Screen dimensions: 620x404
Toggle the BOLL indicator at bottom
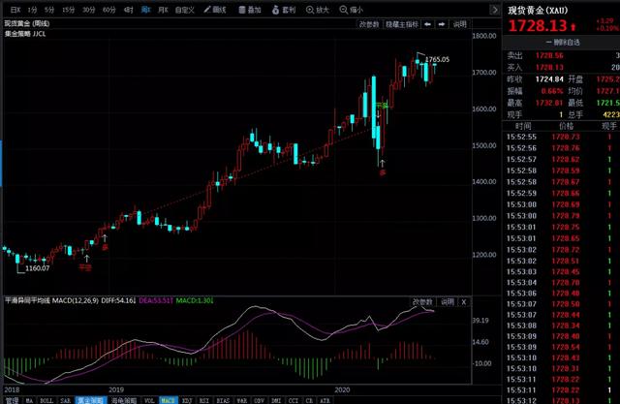46,398
